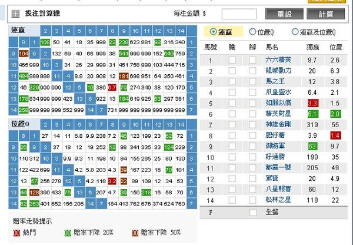This screenshot has width=353, height=245.
Task: Open horse name link 精英財星
Action: click(278, 114)
